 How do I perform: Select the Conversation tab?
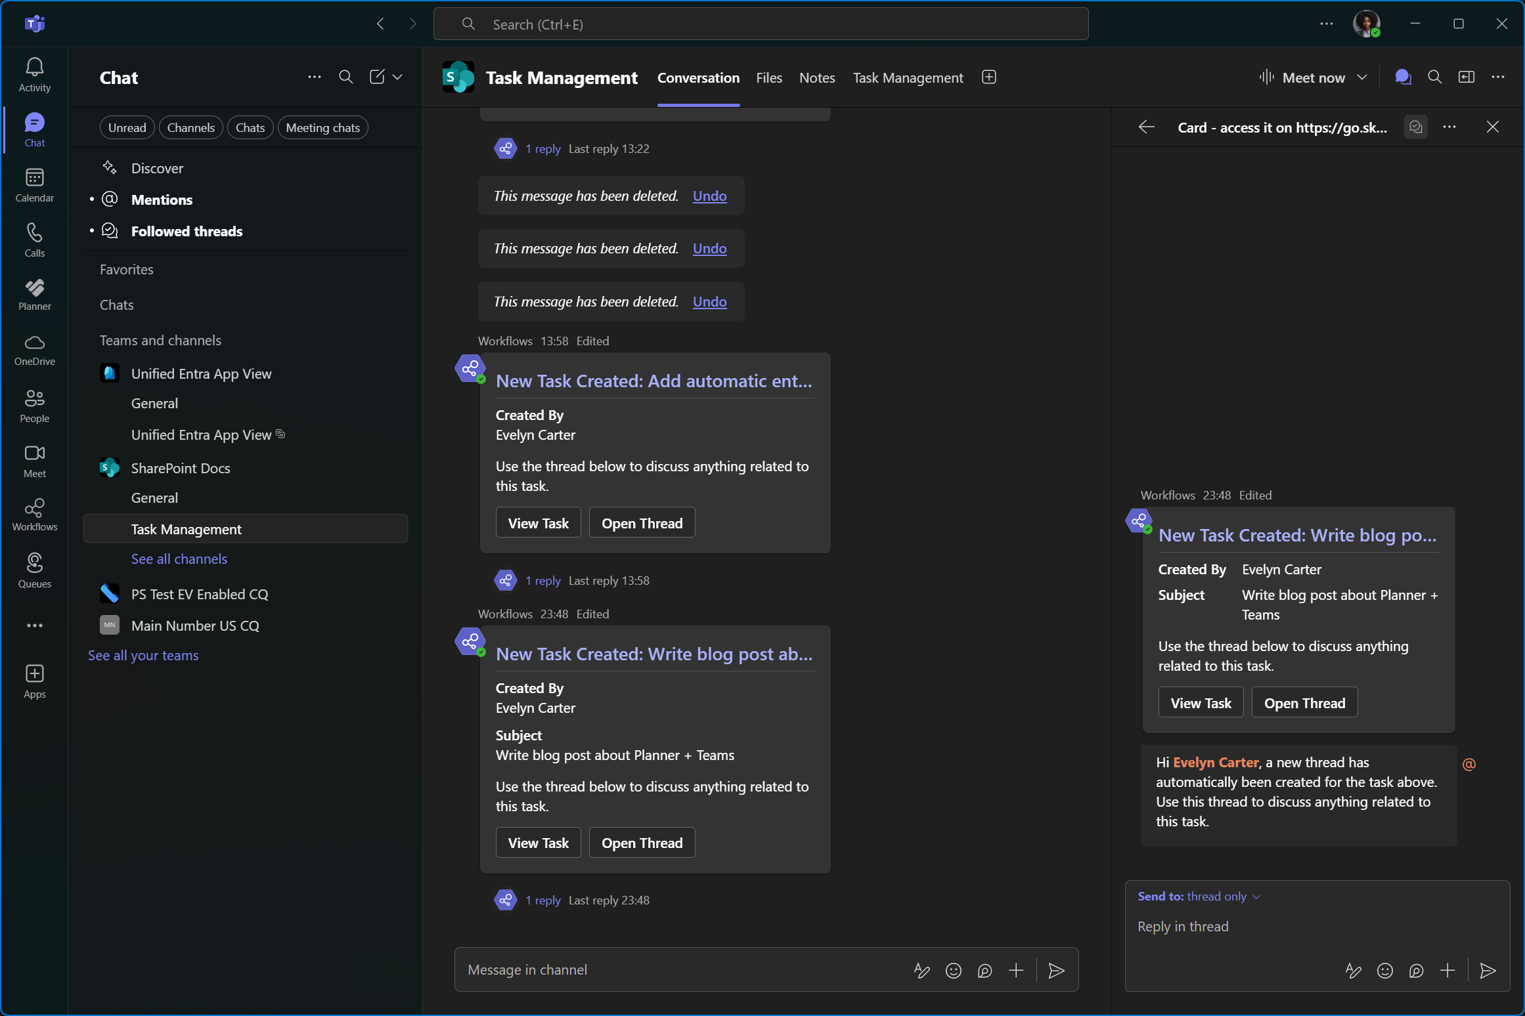[x=698, y=77]
